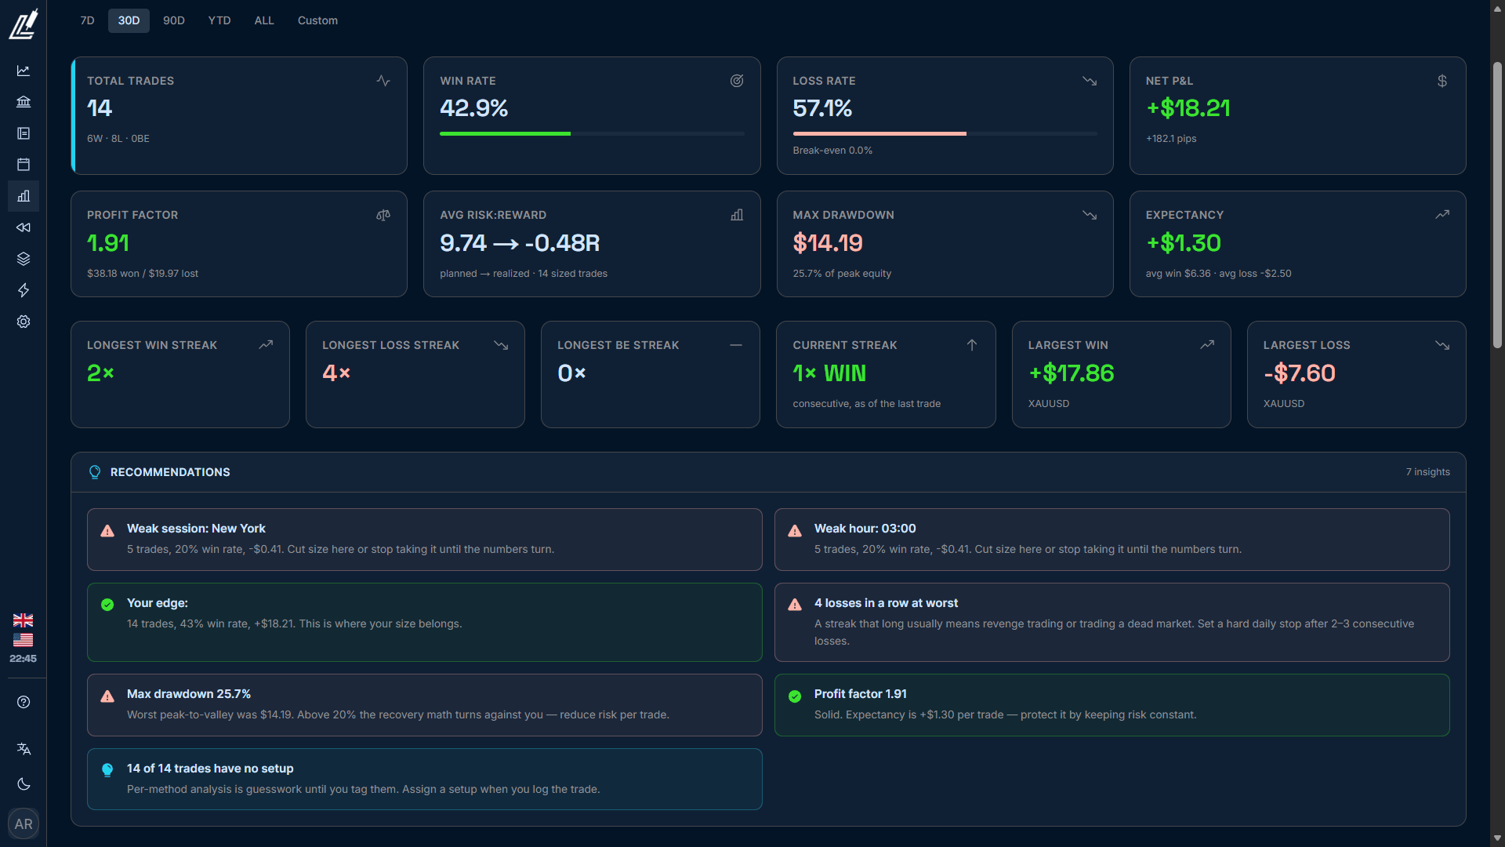
Task: Click the target icon on Win Rate card
Action: click(737, 81)
